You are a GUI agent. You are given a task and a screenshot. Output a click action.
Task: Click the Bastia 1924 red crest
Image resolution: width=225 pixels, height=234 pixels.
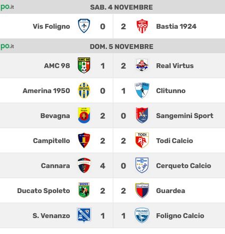[142, 26]
